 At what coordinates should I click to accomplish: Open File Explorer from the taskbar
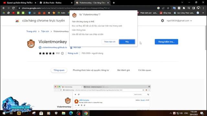click(x=63, y=113)
